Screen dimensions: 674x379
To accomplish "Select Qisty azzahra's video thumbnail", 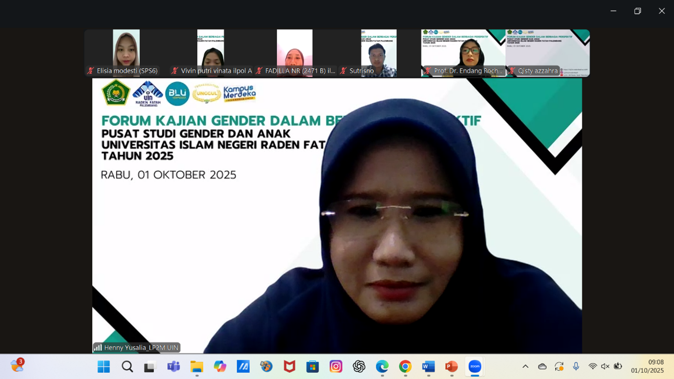I will click(x=546, y=51).
